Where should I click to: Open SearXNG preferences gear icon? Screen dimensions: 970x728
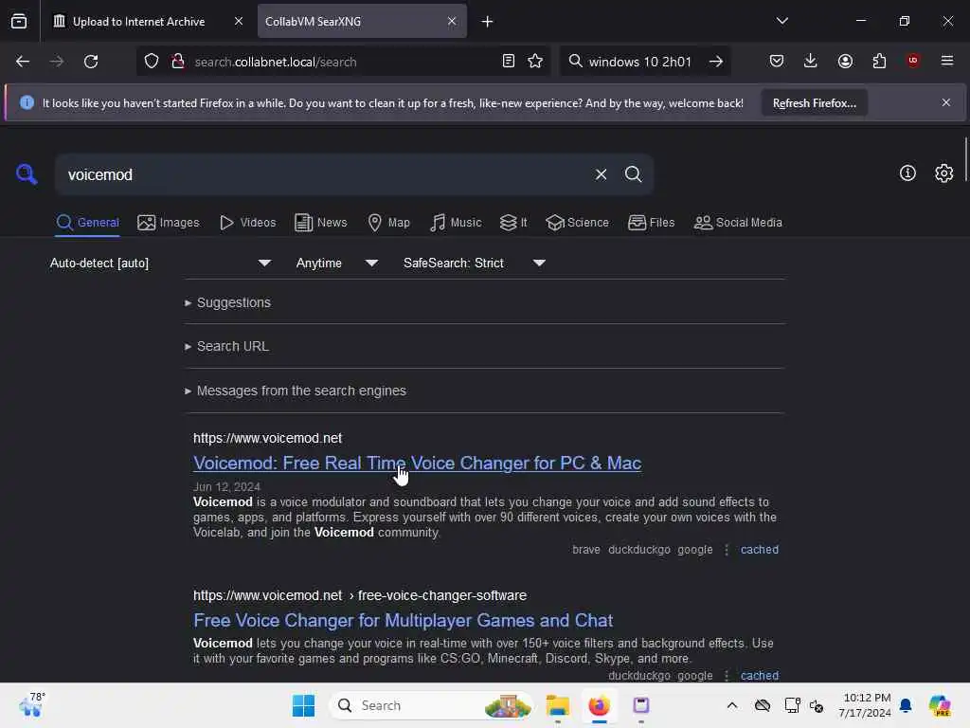pos(944,173)
